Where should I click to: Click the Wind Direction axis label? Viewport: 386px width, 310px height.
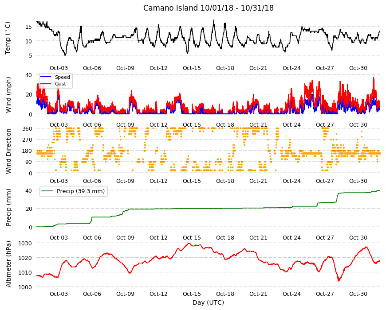8,151
